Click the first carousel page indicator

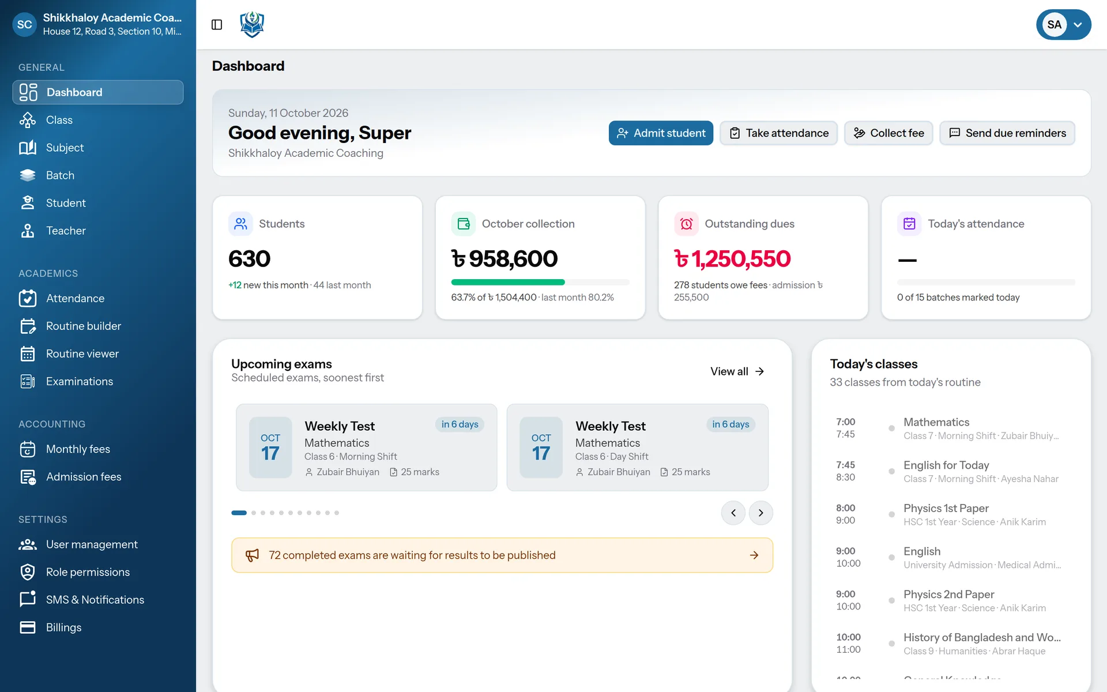pos(239,513)
